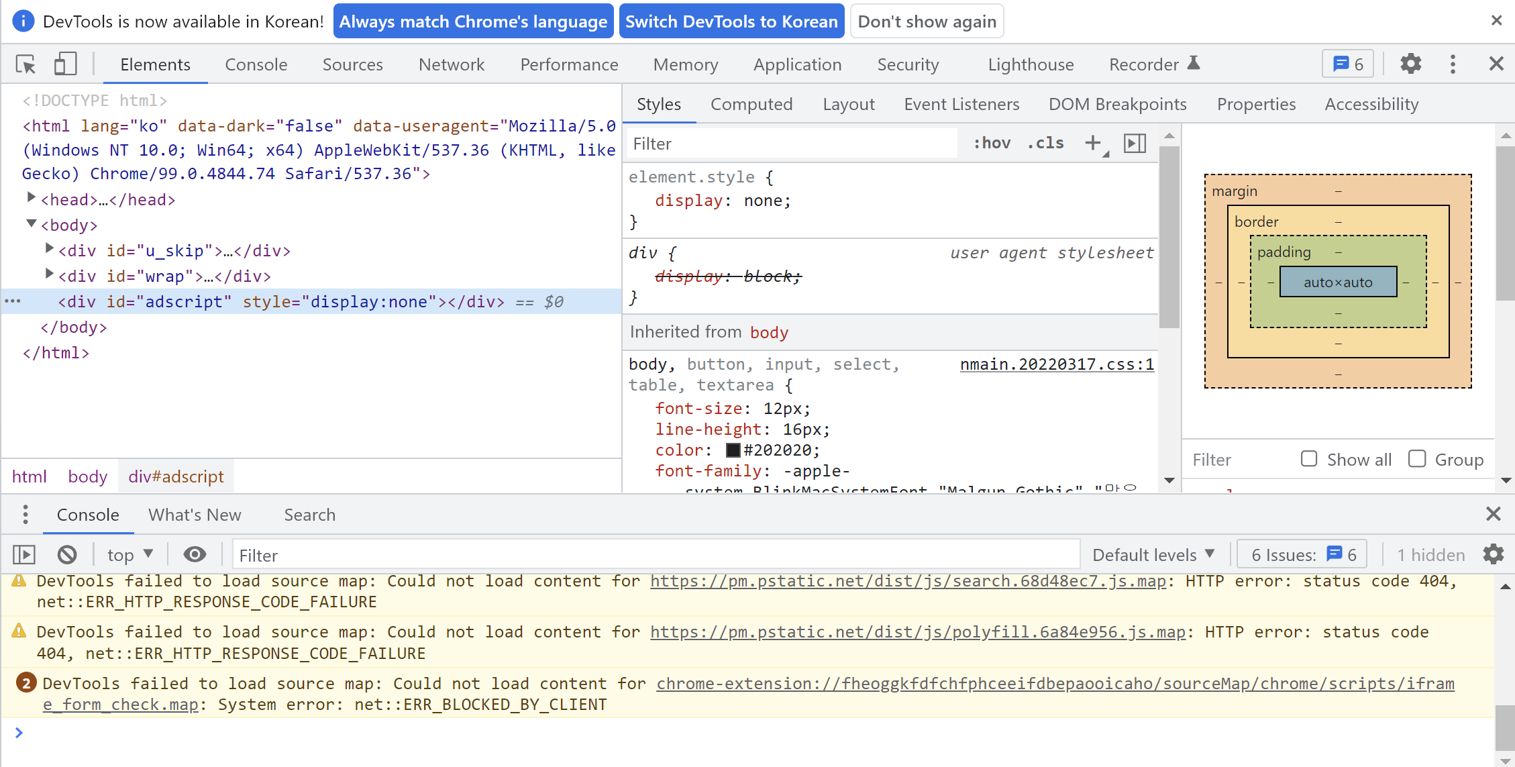1515x767 pixels.
Task: Expand the head element node
Action: point(31,198)
